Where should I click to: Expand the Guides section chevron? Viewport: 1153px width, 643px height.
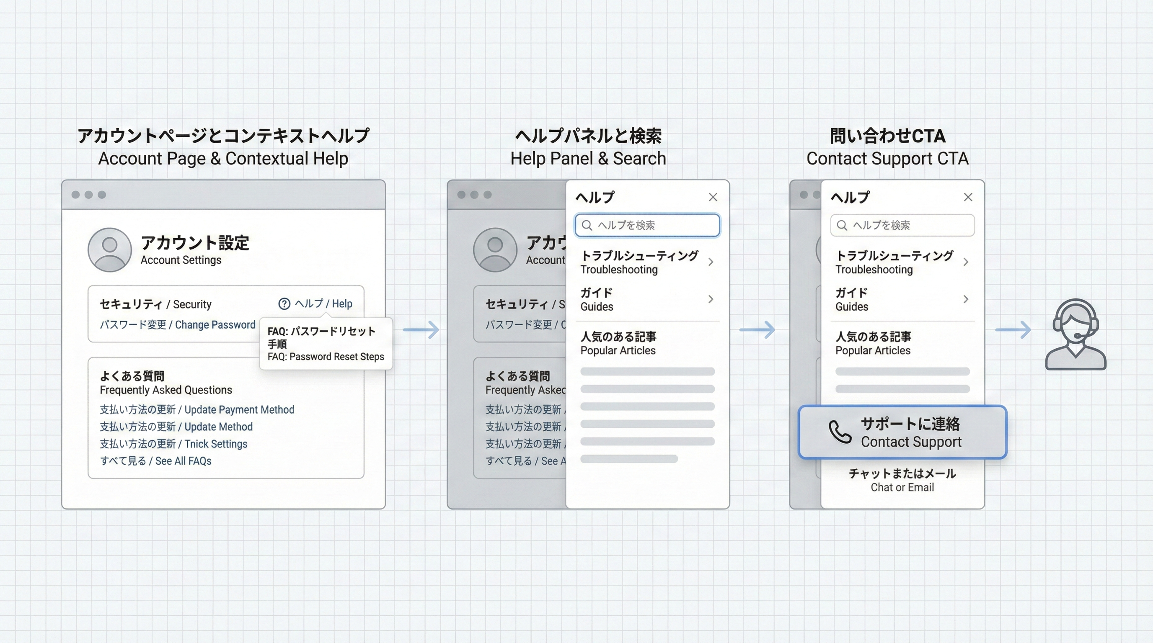click(x=711, y=300)
